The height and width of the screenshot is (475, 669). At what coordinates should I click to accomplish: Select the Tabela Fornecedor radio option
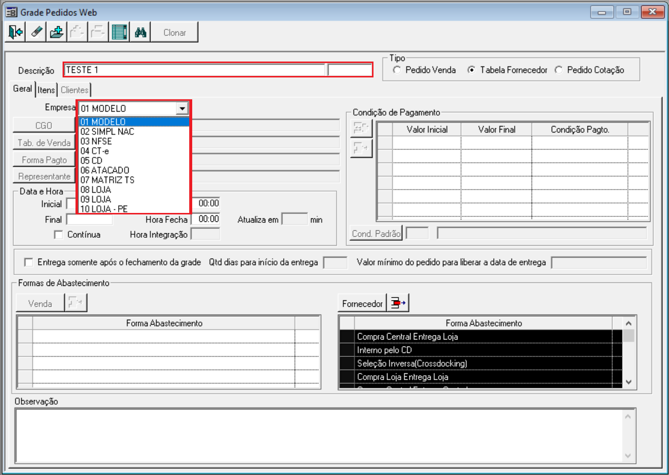(471, 70)
